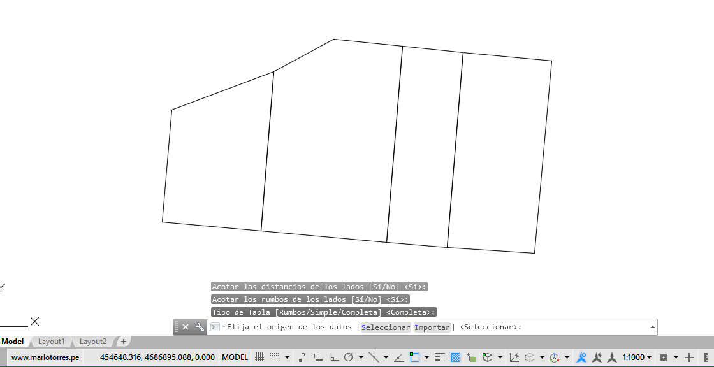Click drawing units icon at status bar edge
Screen dimensions: 714x367
706,357
